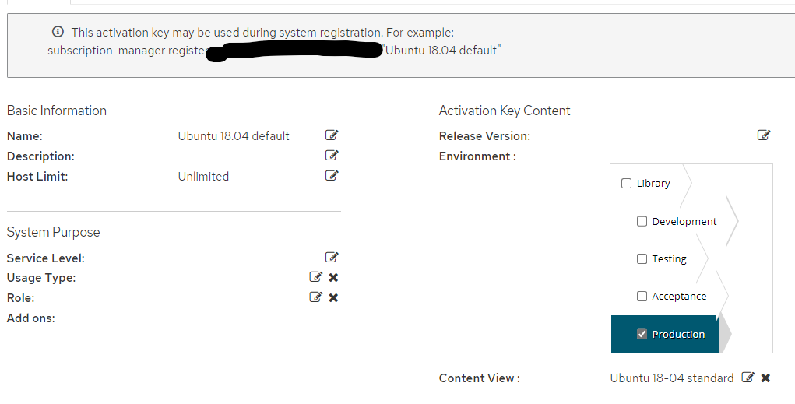Remove the Role using X icon
Image resolution: width=795 pixels, height=404 pixels.
(x=333, y=297)
